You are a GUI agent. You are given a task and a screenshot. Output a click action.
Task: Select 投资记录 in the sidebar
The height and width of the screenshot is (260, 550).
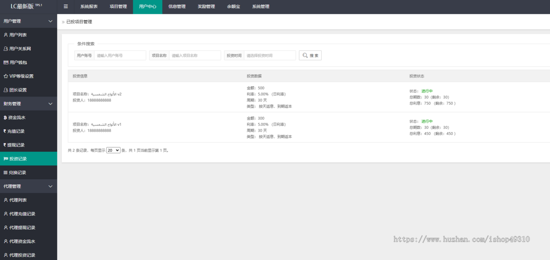click(28, 159)
